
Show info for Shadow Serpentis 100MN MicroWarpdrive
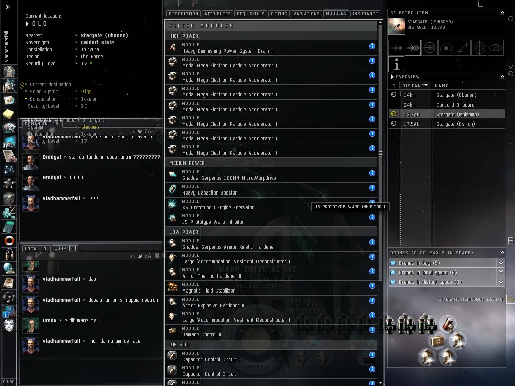[x=372, y=173]
